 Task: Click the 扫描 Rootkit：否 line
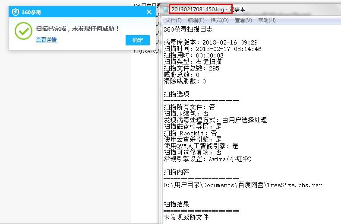190,133
